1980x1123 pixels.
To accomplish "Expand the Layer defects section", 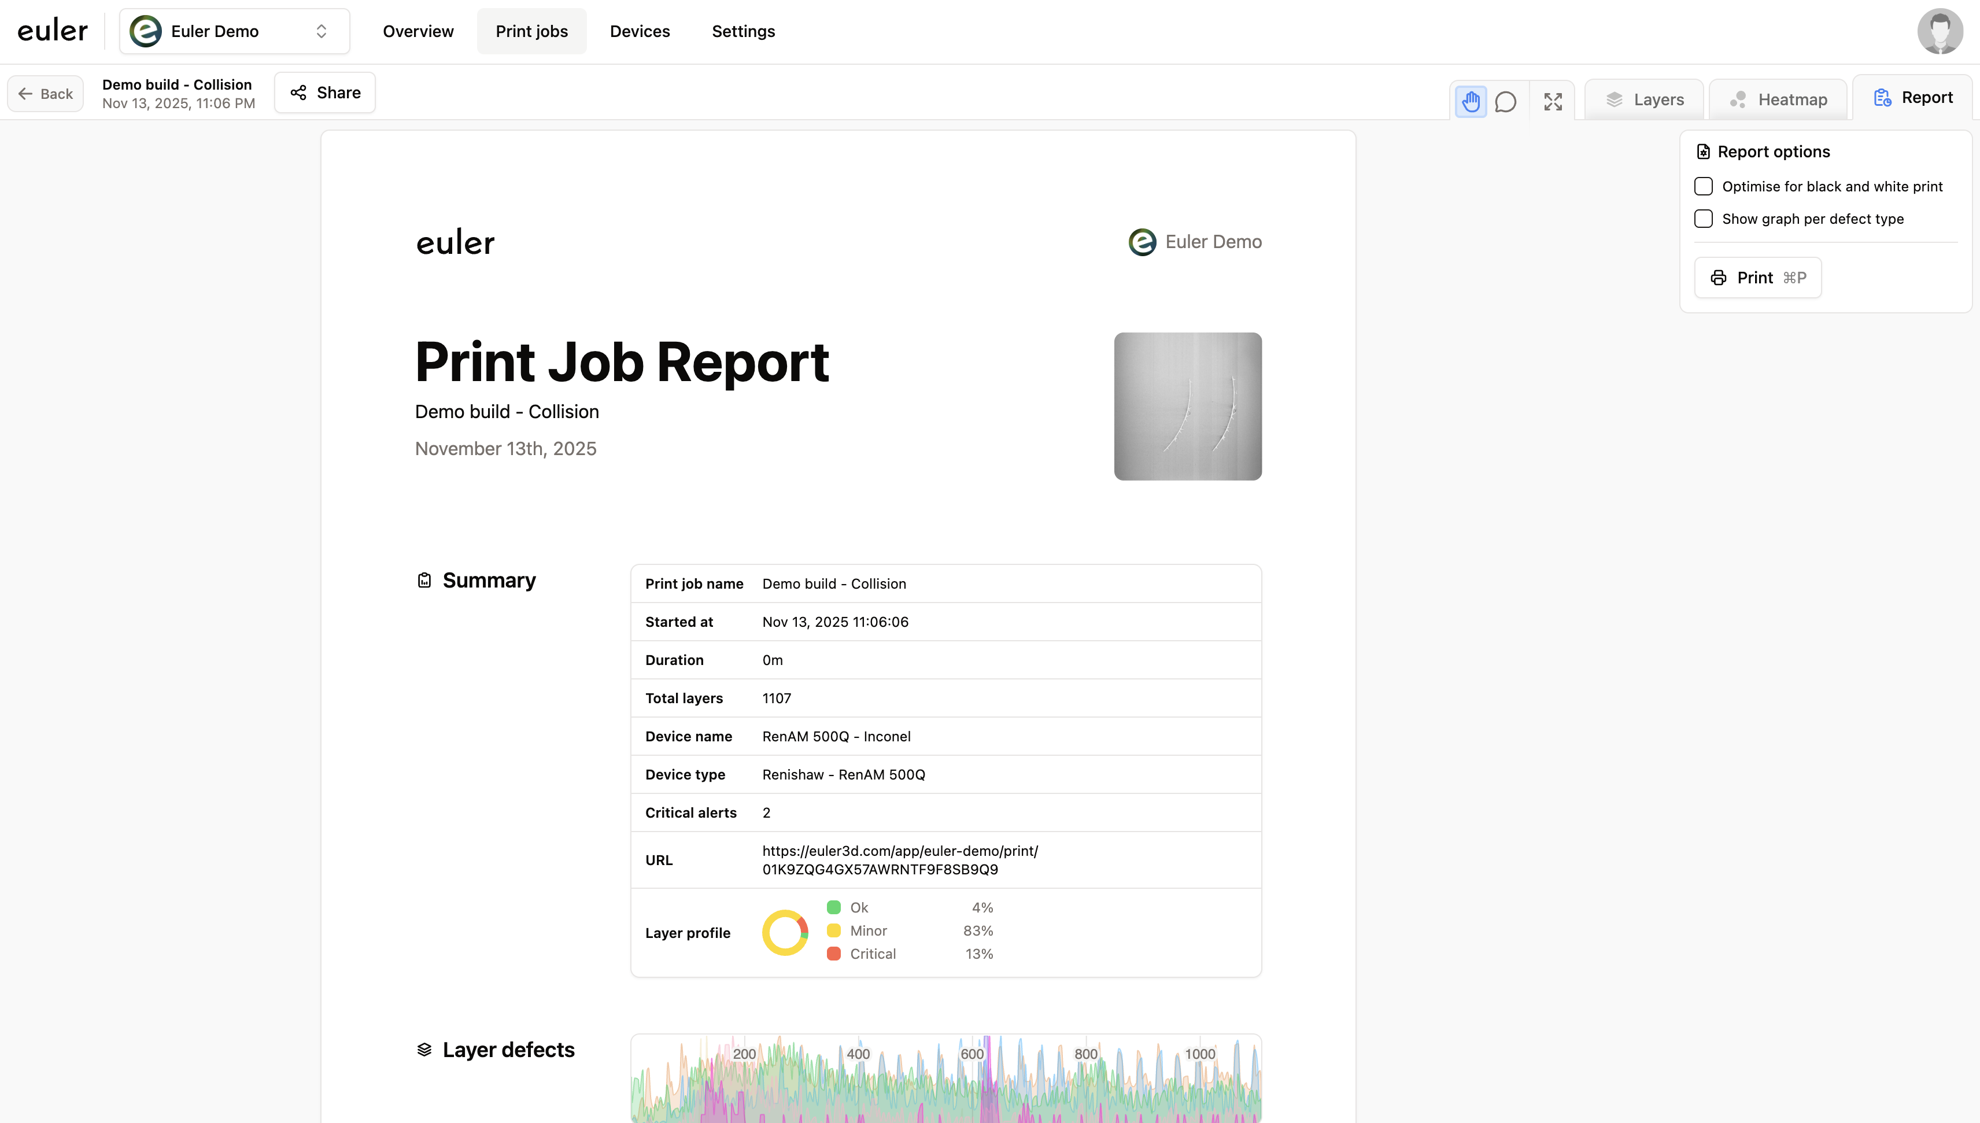I will tap(425, 1049).
